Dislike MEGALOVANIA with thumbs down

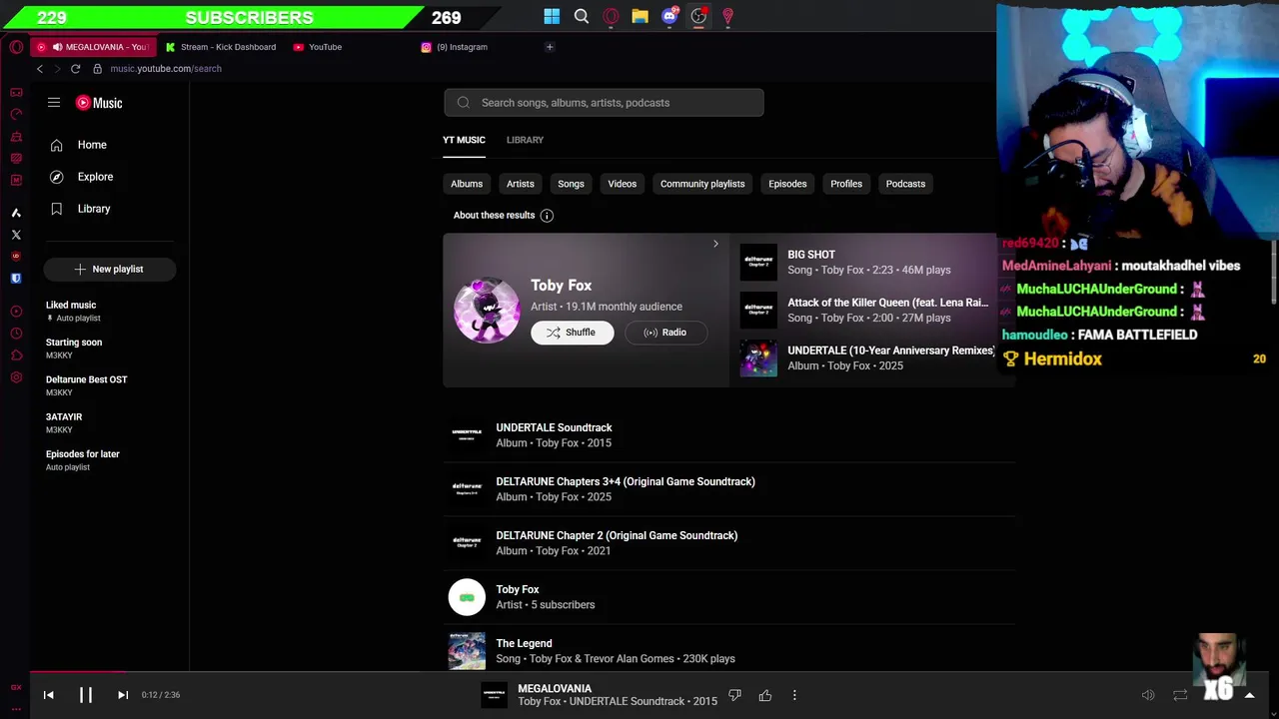click(734, 695)
